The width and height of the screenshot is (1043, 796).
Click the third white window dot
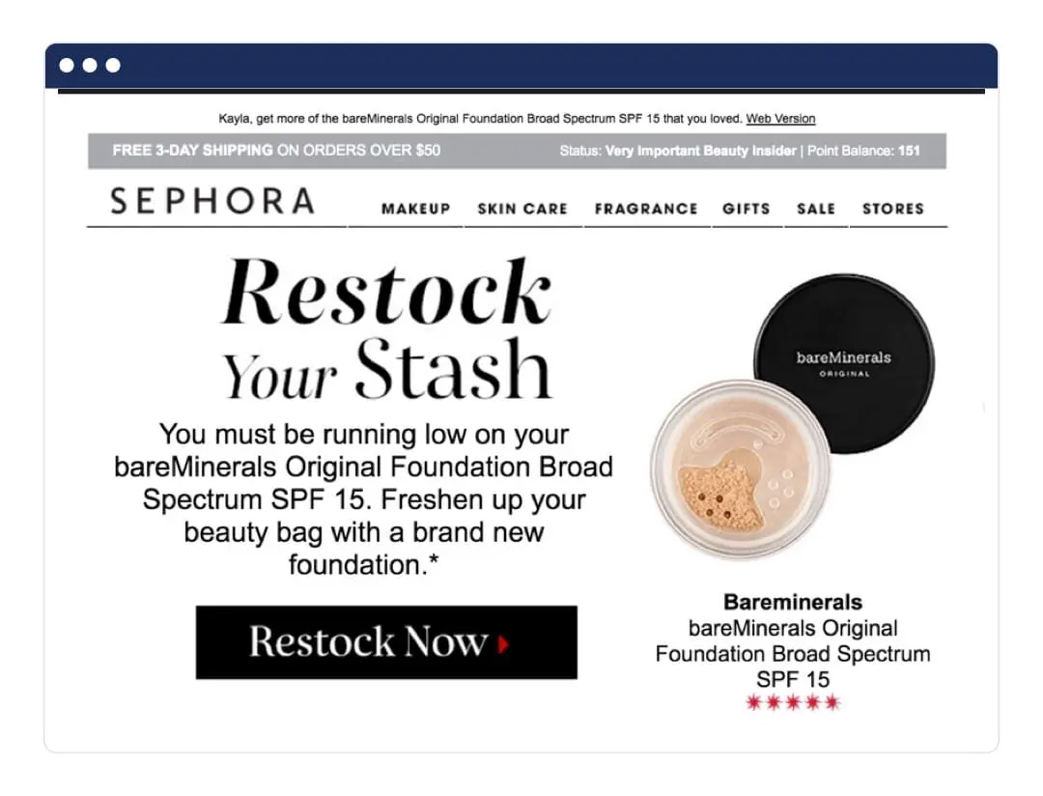click(113, 66)
